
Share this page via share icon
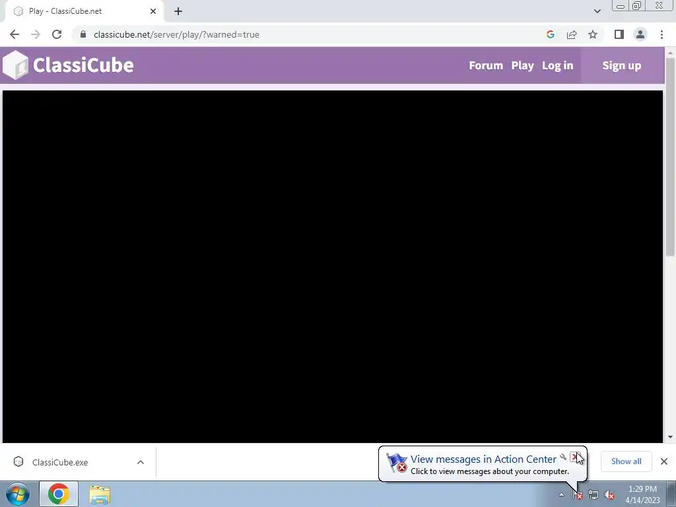coord(572,34)
